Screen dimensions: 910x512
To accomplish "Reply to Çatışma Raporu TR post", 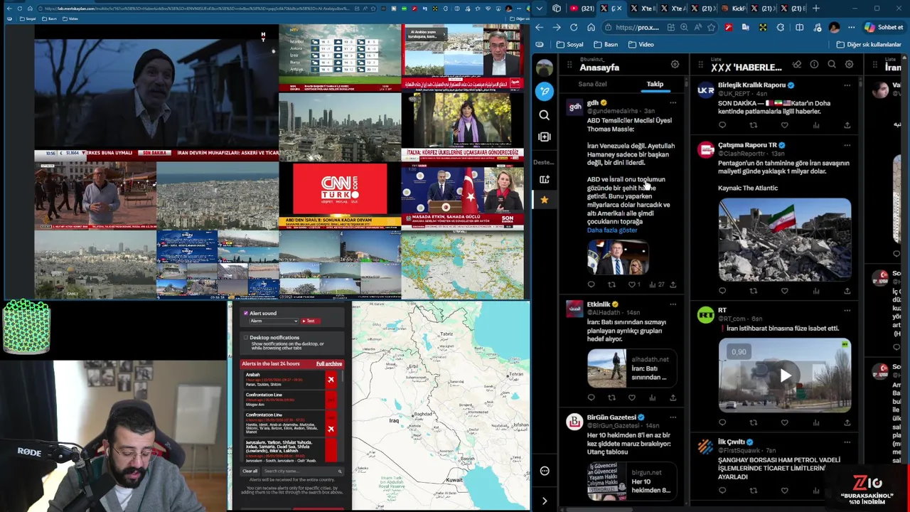I will coord(722,290).
